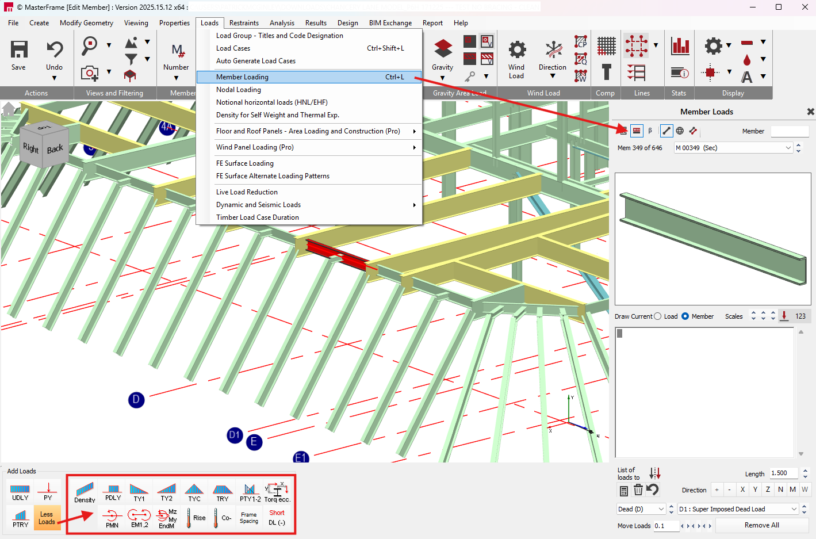Open the Restraints menu

244,23
